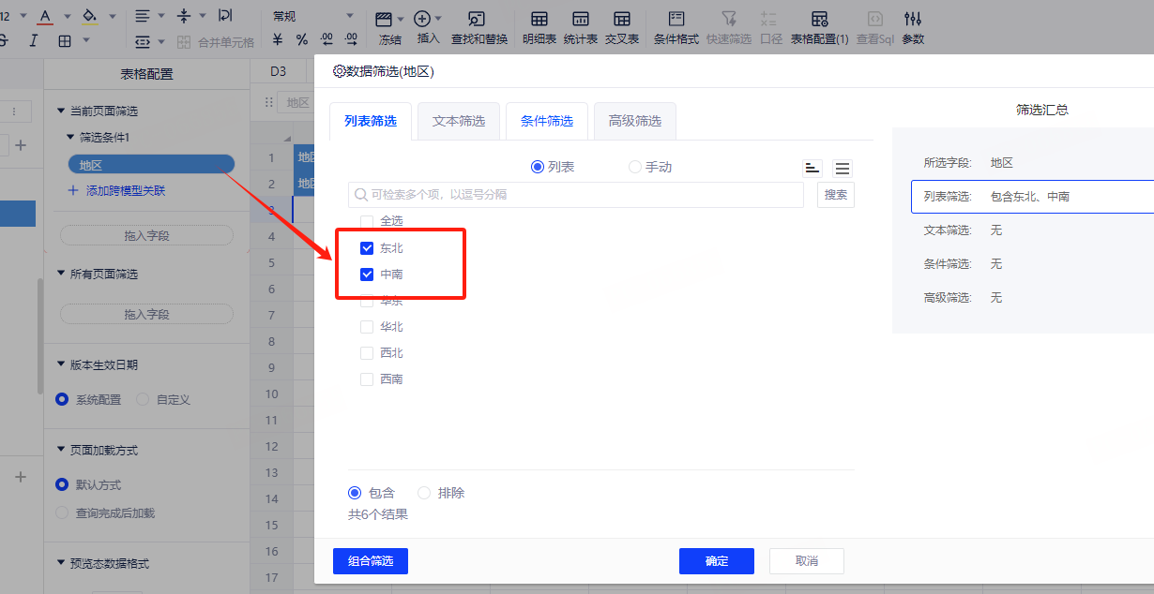Click the Detail Table (明细表) icon
This screenshot has height=594, width=1154.
[539, 27]
